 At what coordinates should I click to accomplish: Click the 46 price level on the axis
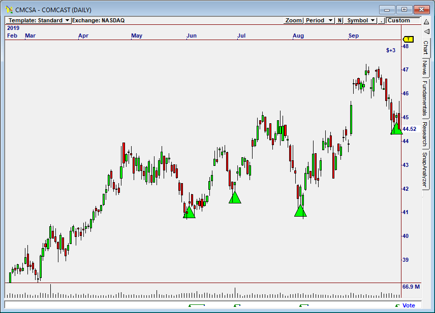[x=406, y=93]
